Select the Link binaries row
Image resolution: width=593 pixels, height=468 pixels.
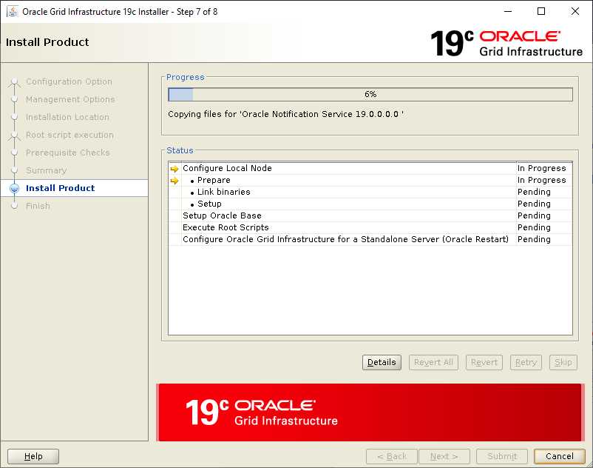pos(370,192)
